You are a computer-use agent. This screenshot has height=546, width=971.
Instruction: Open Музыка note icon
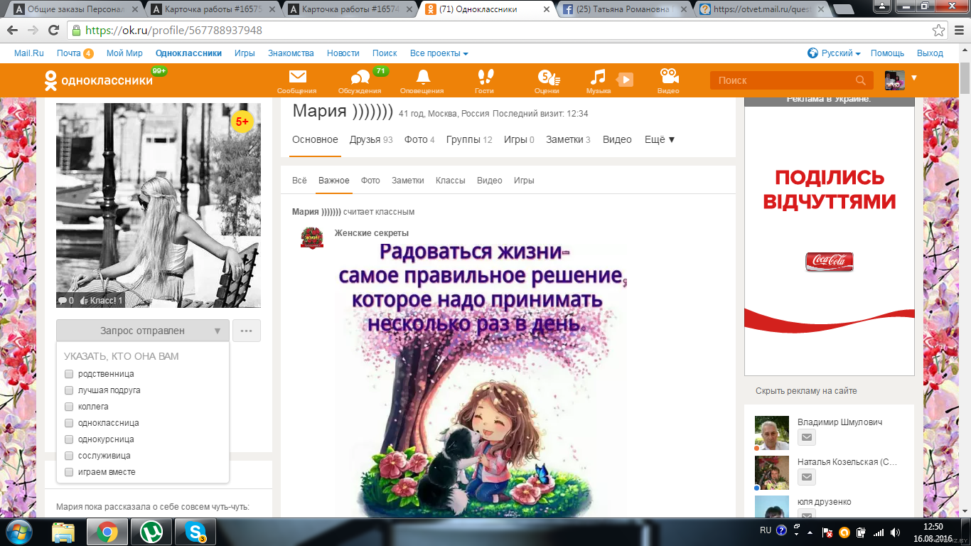(x=599, y=77)
